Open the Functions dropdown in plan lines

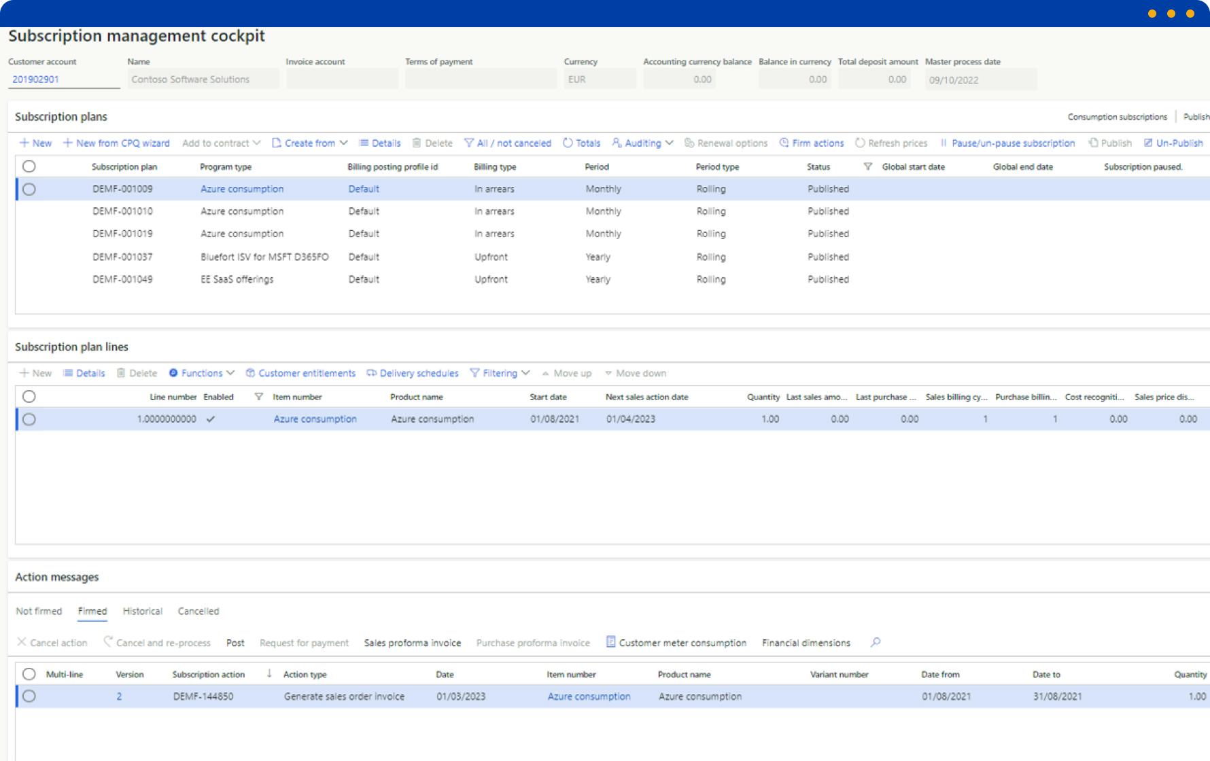pyautogui.click(x=201, y=372)
